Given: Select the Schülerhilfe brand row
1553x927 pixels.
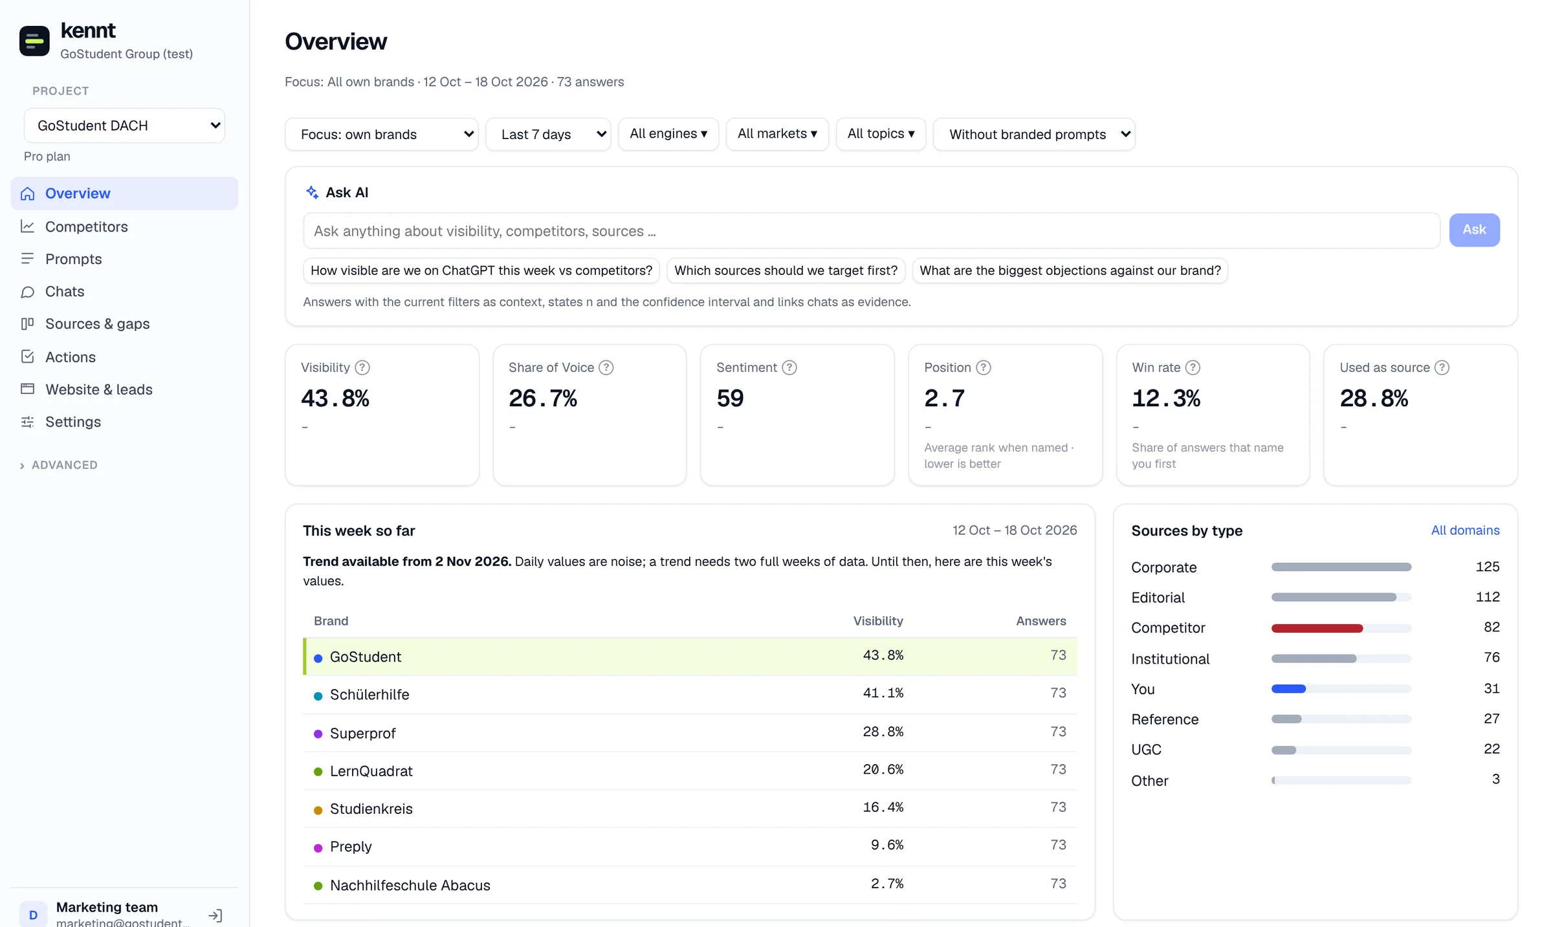Looking at the screenshot, I should [x=690, y=694].
